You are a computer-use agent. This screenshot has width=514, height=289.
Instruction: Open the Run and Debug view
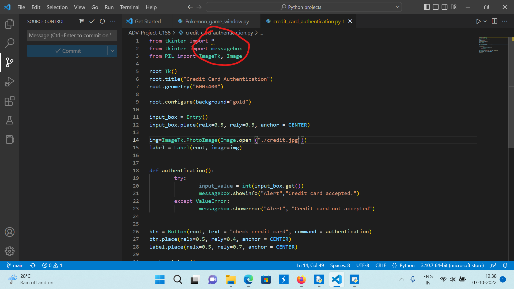10,82
